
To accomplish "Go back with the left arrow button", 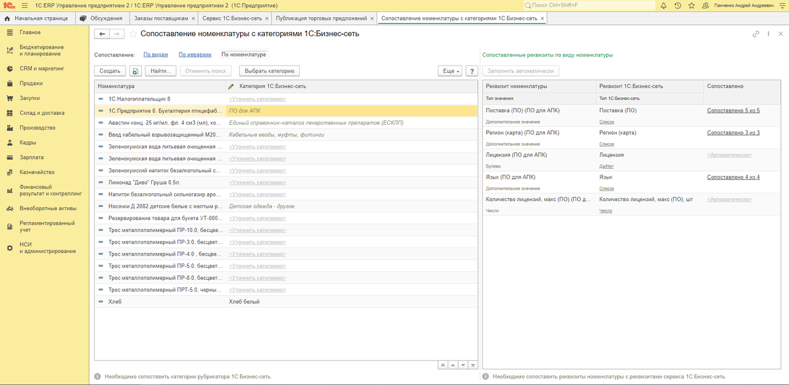I will click(x=102, y=34).
